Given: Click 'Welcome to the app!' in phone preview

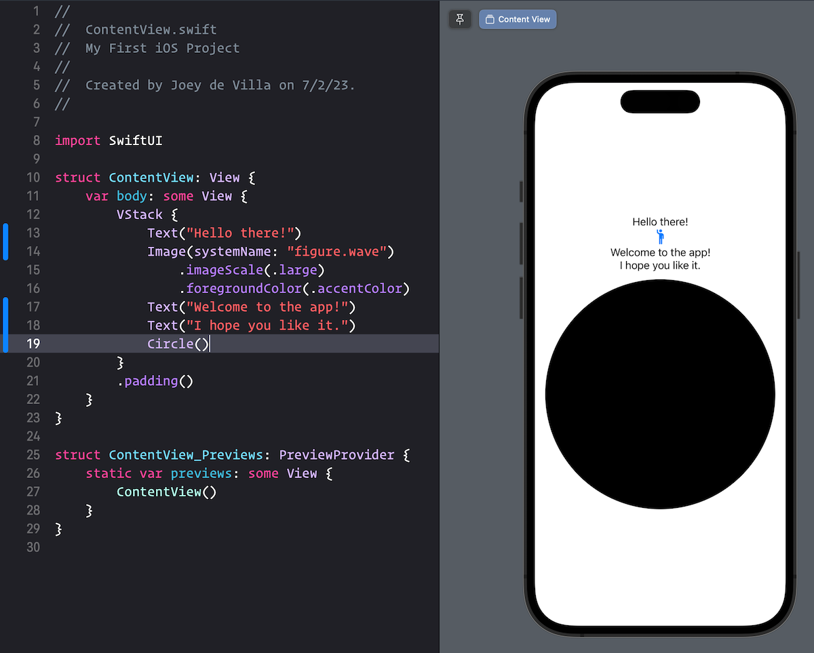Looking at the screenshot, I should tap(660, 252).
